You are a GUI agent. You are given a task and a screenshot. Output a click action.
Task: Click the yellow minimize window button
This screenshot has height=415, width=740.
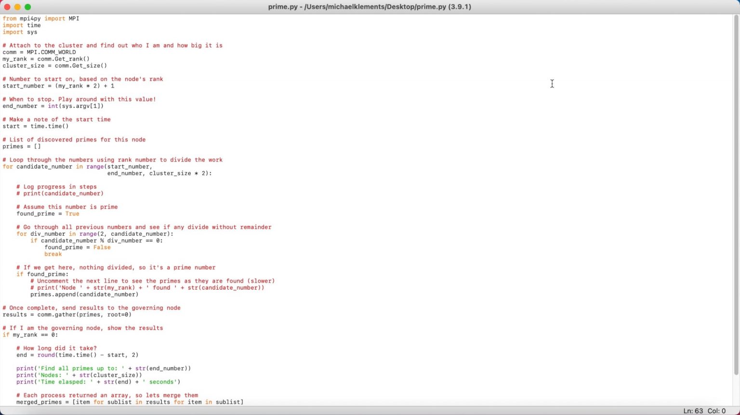(17, 7)
